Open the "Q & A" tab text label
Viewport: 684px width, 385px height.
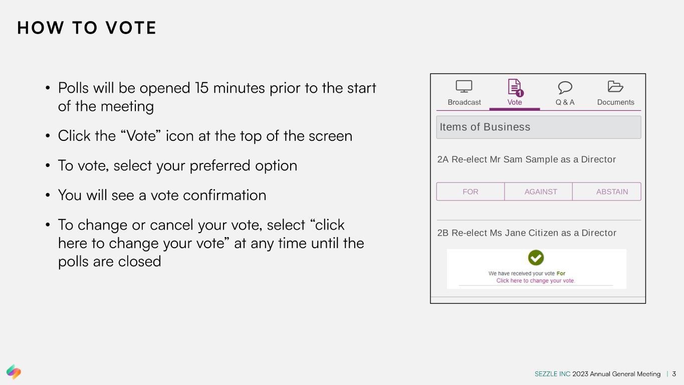565,102
